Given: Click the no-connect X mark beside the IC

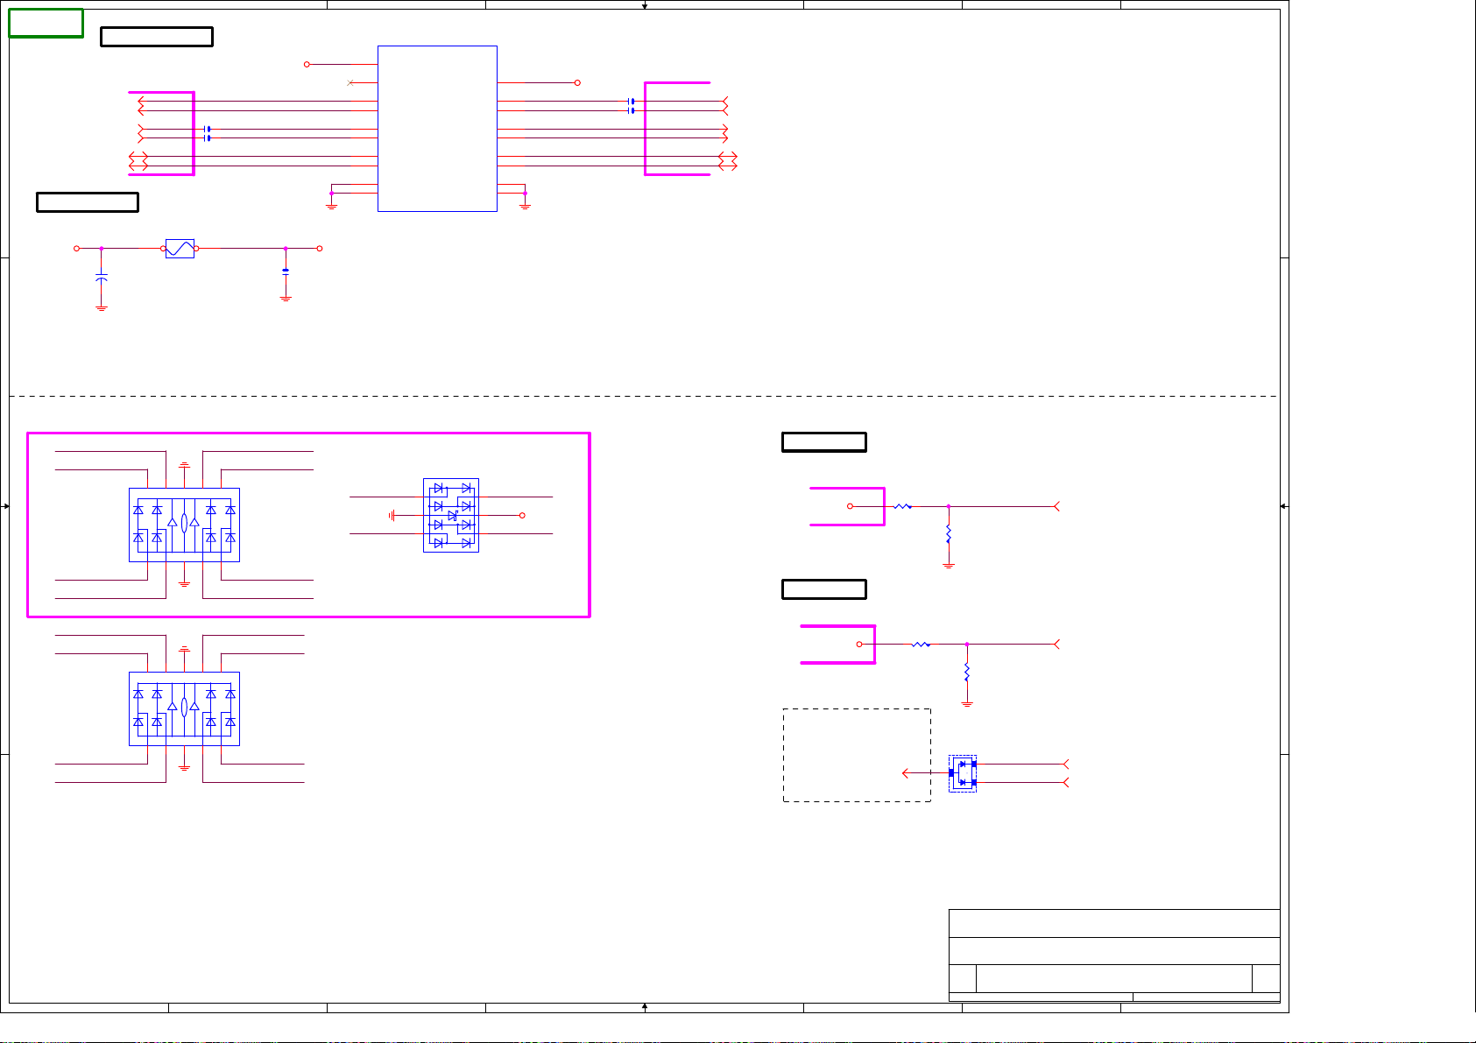Looking at the screenshot, I should [351, 82].
